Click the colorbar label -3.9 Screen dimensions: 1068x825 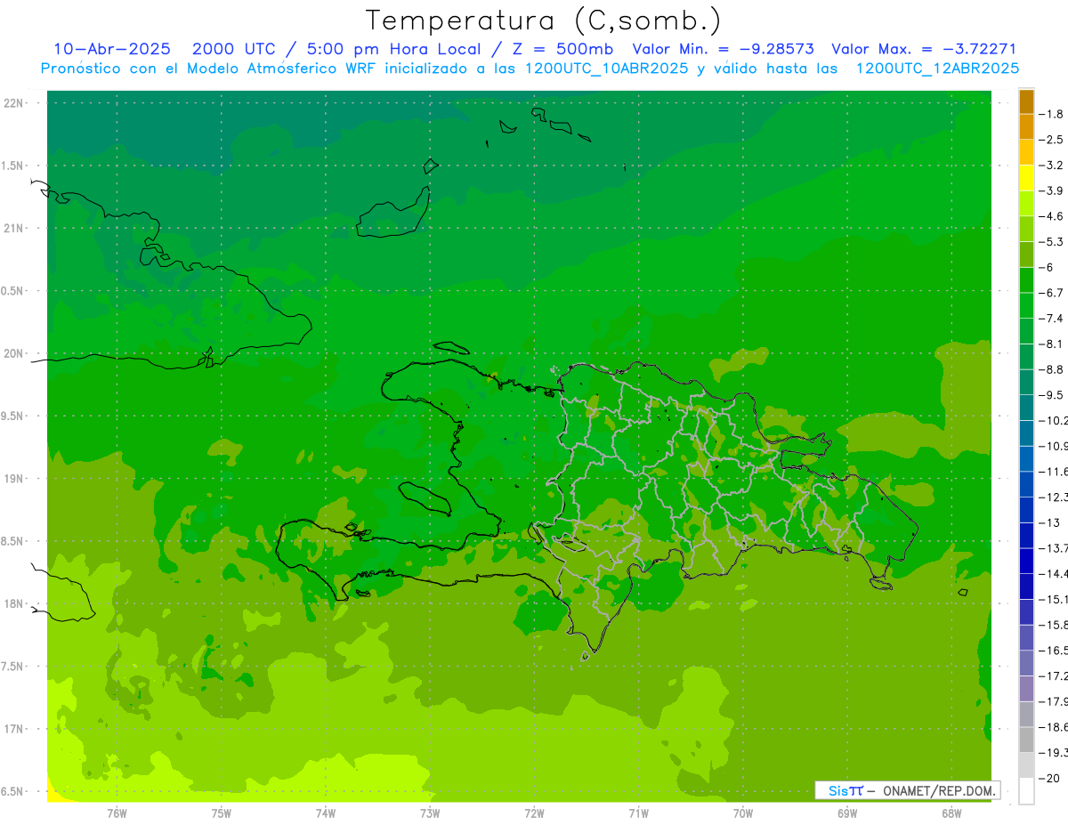[x=1051, y=190]
